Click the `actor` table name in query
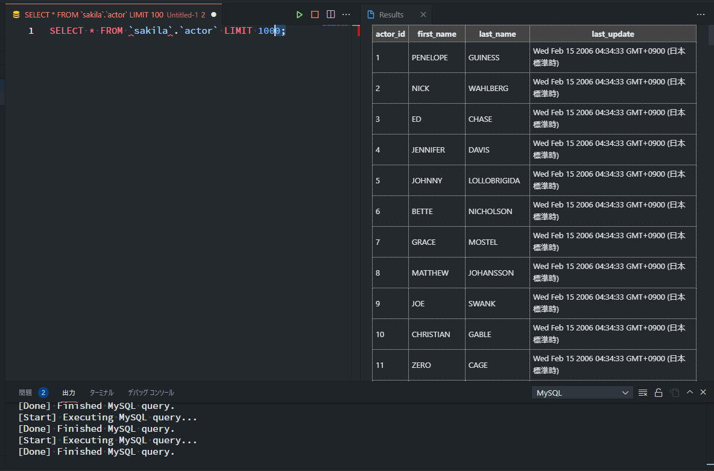Image resolution: width=714 pixels, height=471 pixels. 198,31
